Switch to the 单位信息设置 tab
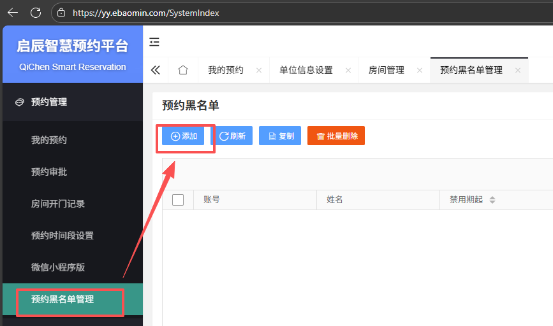Viewport: 553px width, 326px height. [306, 70]
